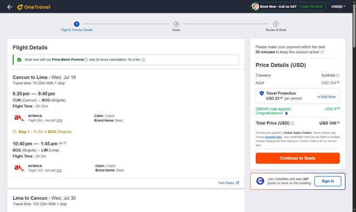356x212 pixels.
Task: Click Continue to Seats button
Action: pos(298,158)
